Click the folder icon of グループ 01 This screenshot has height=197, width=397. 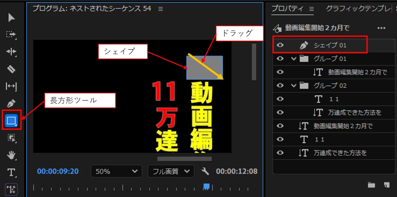pos(304,59)
